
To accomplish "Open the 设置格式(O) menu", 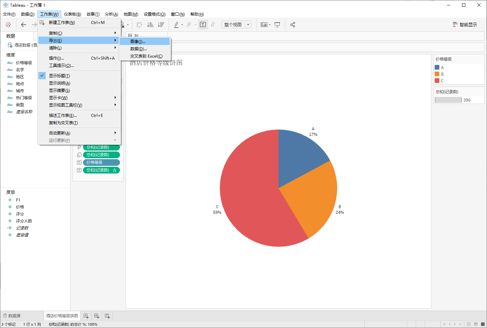I will tap(154, 14).
